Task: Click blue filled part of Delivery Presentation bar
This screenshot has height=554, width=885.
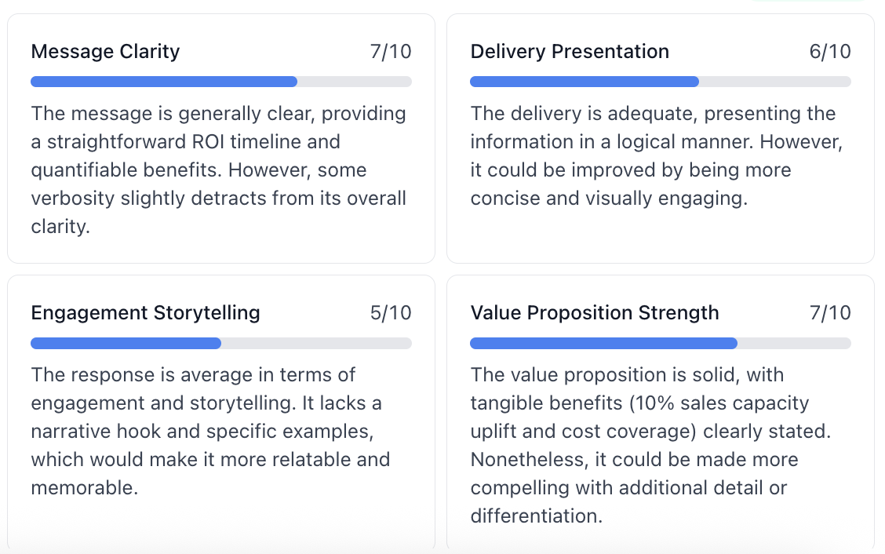Action: pos(584,82)
